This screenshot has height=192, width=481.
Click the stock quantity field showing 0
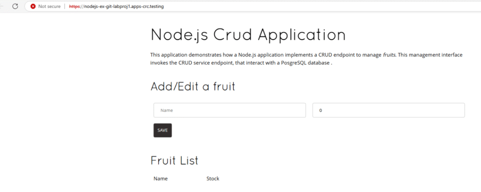click(388, 111)
